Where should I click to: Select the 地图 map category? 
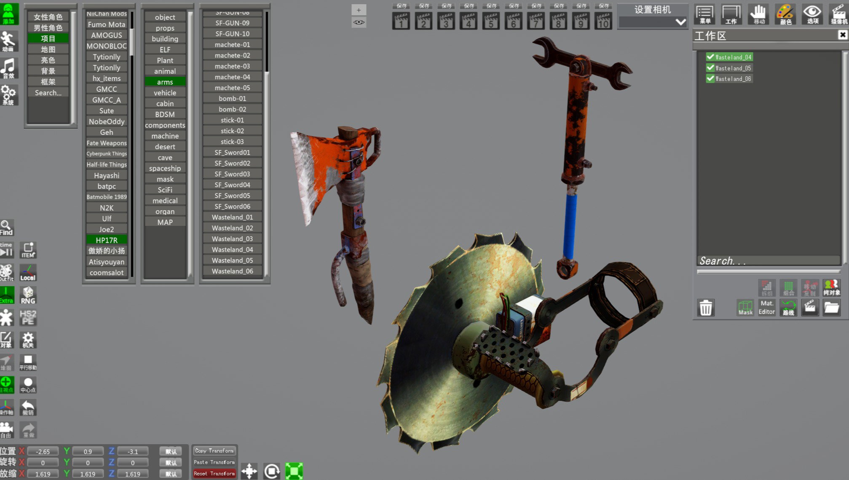coord(48,49)
